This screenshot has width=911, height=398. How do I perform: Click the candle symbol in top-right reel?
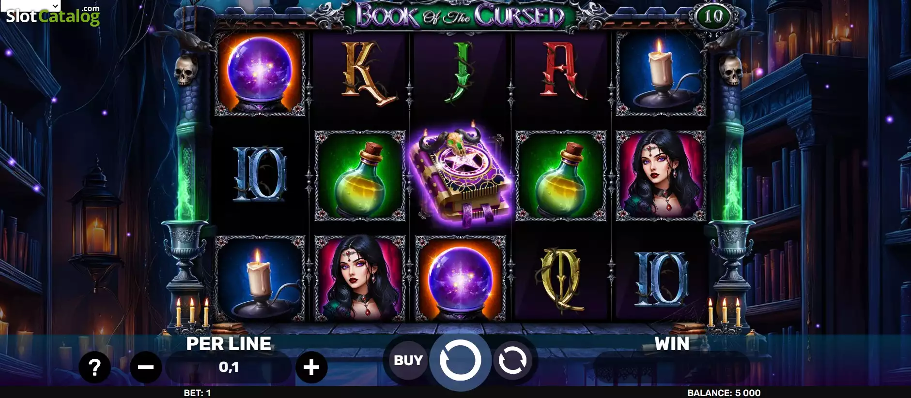(661, 74)
